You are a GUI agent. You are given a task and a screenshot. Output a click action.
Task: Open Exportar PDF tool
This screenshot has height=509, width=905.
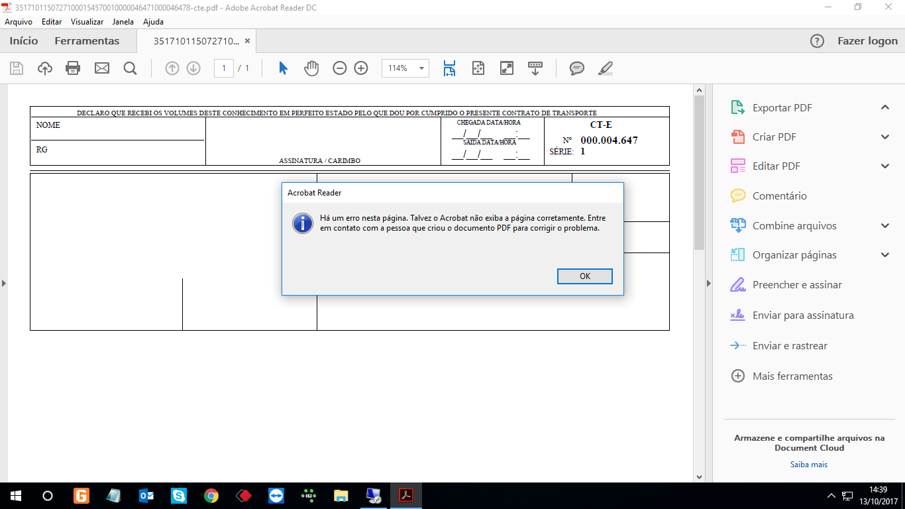click(x=782, y=107)
